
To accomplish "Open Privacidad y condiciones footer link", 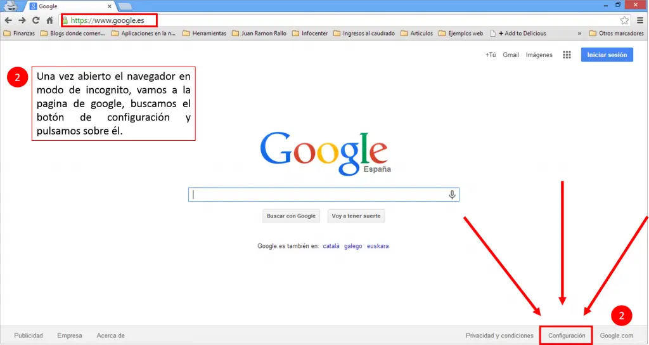I will 499,335.
